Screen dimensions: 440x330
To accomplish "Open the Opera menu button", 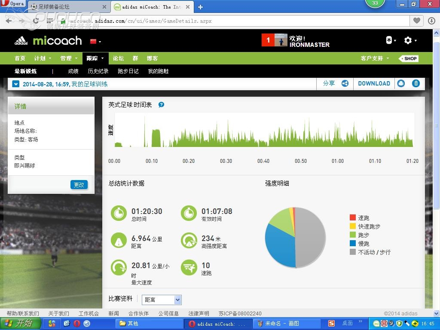I will coord(12,3).
